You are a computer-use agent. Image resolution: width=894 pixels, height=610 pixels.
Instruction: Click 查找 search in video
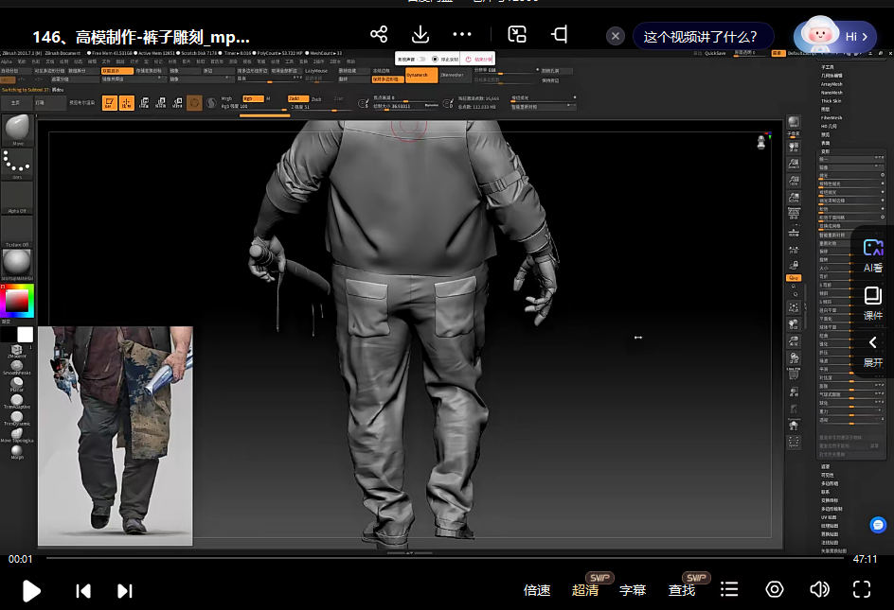coord(682,590)
